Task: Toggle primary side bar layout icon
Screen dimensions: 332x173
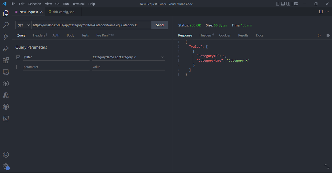Action: coord(277,4)
